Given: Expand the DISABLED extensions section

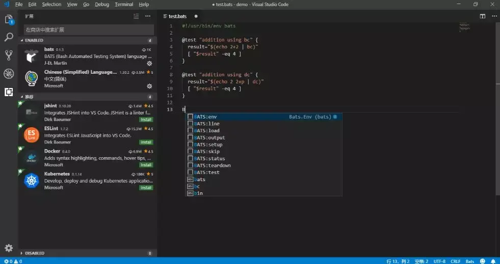Looking at the screenshot, I should tap(87, 253).
